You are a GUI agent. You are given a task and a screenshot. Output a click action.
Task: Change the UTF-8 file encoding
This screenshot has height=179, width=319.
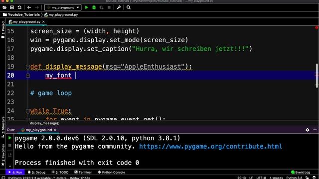pyautogui.click(x=261, y=178)
